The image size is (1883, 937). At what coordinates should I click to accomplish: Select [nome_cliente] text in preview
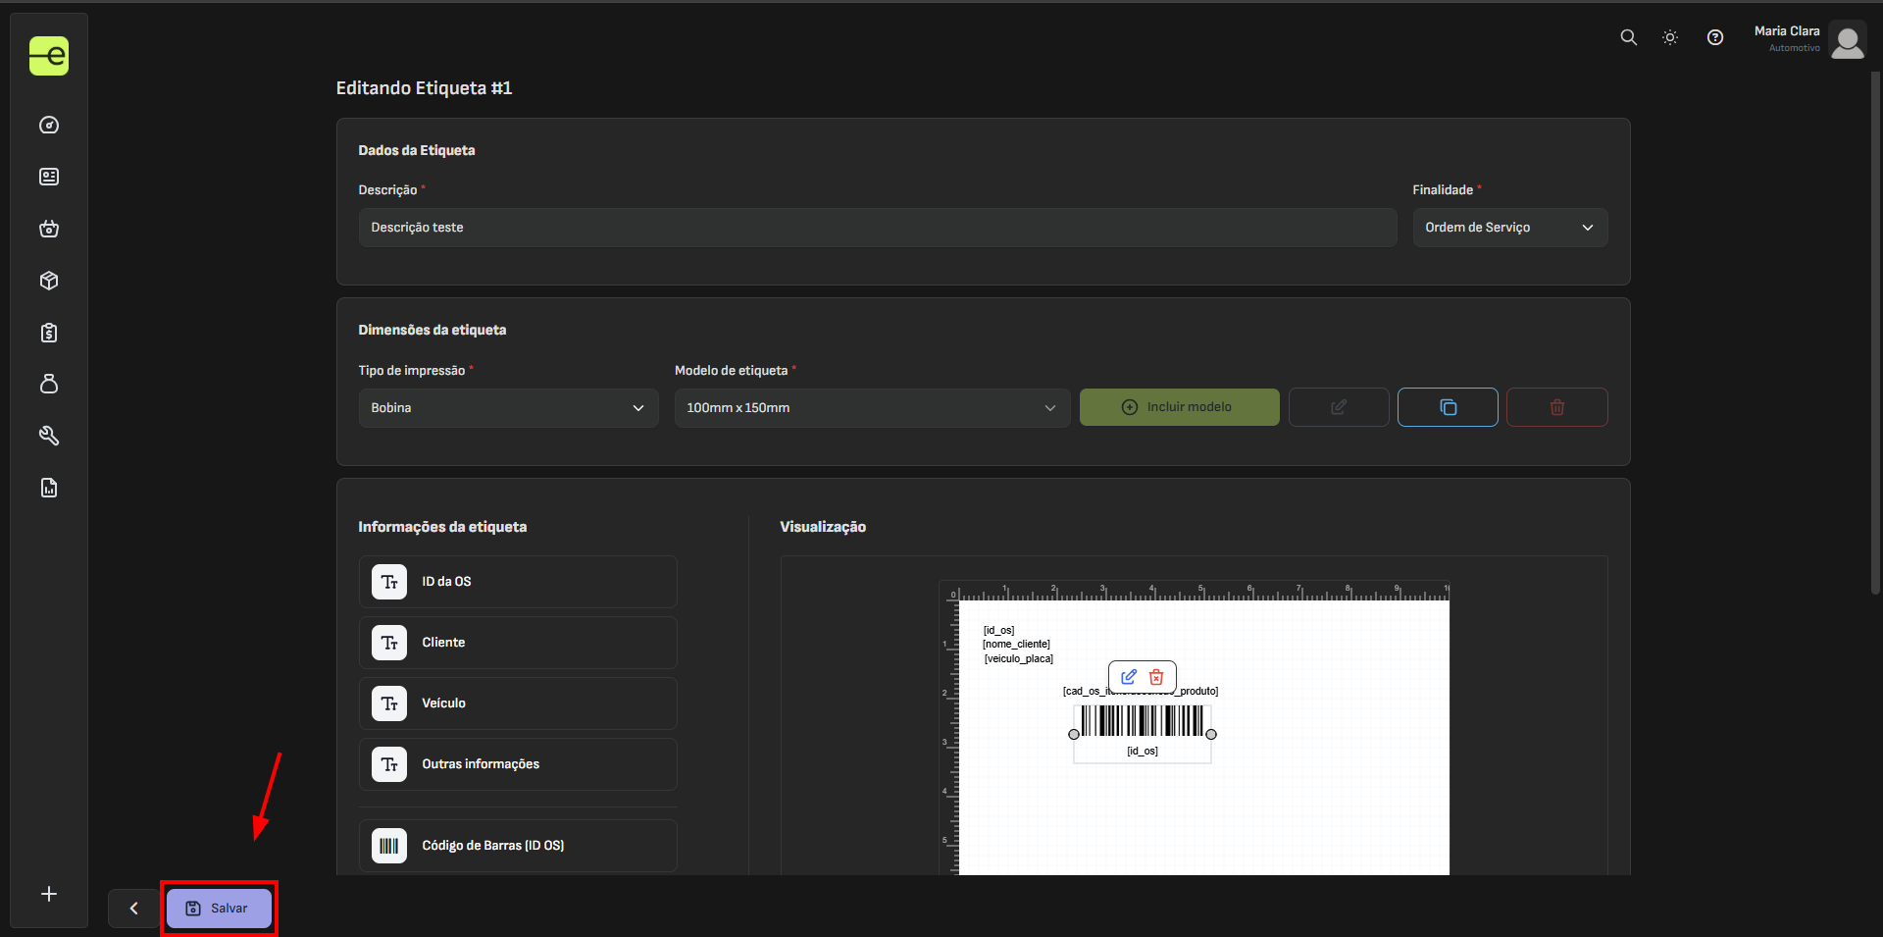1016,645
